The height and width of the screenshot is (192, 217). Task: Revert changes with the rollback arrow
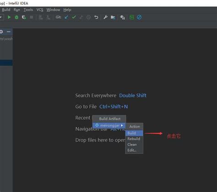96,17
